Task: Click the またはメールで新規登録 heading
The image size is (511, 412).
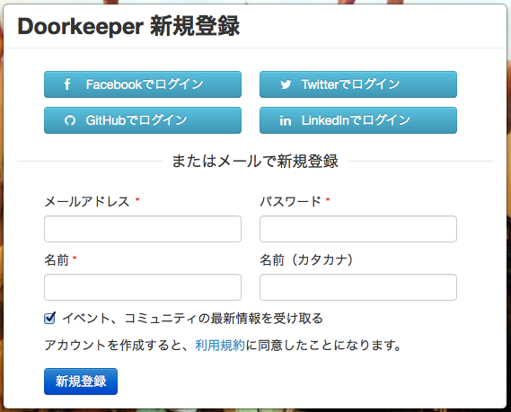Action: click(255, 161)
